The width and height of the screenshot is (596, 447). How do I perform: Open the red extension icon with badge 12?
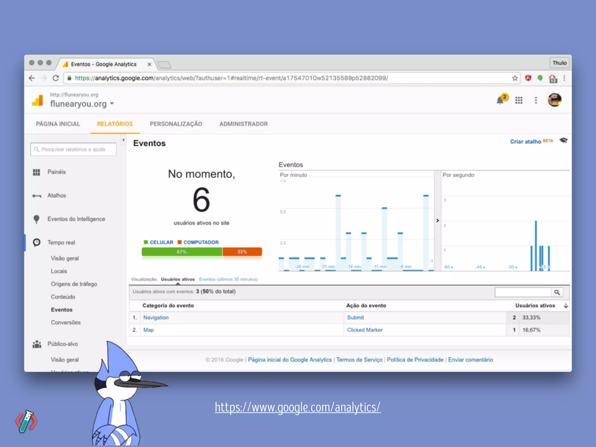click(553, 79)
